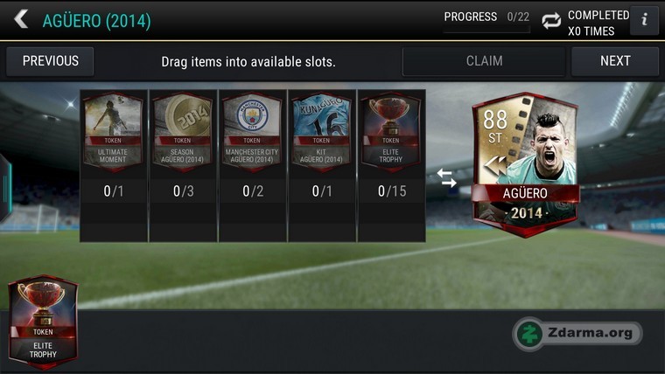Go to the Previous plan
This screenshot has height=374, width=665.
pos(50,61)
